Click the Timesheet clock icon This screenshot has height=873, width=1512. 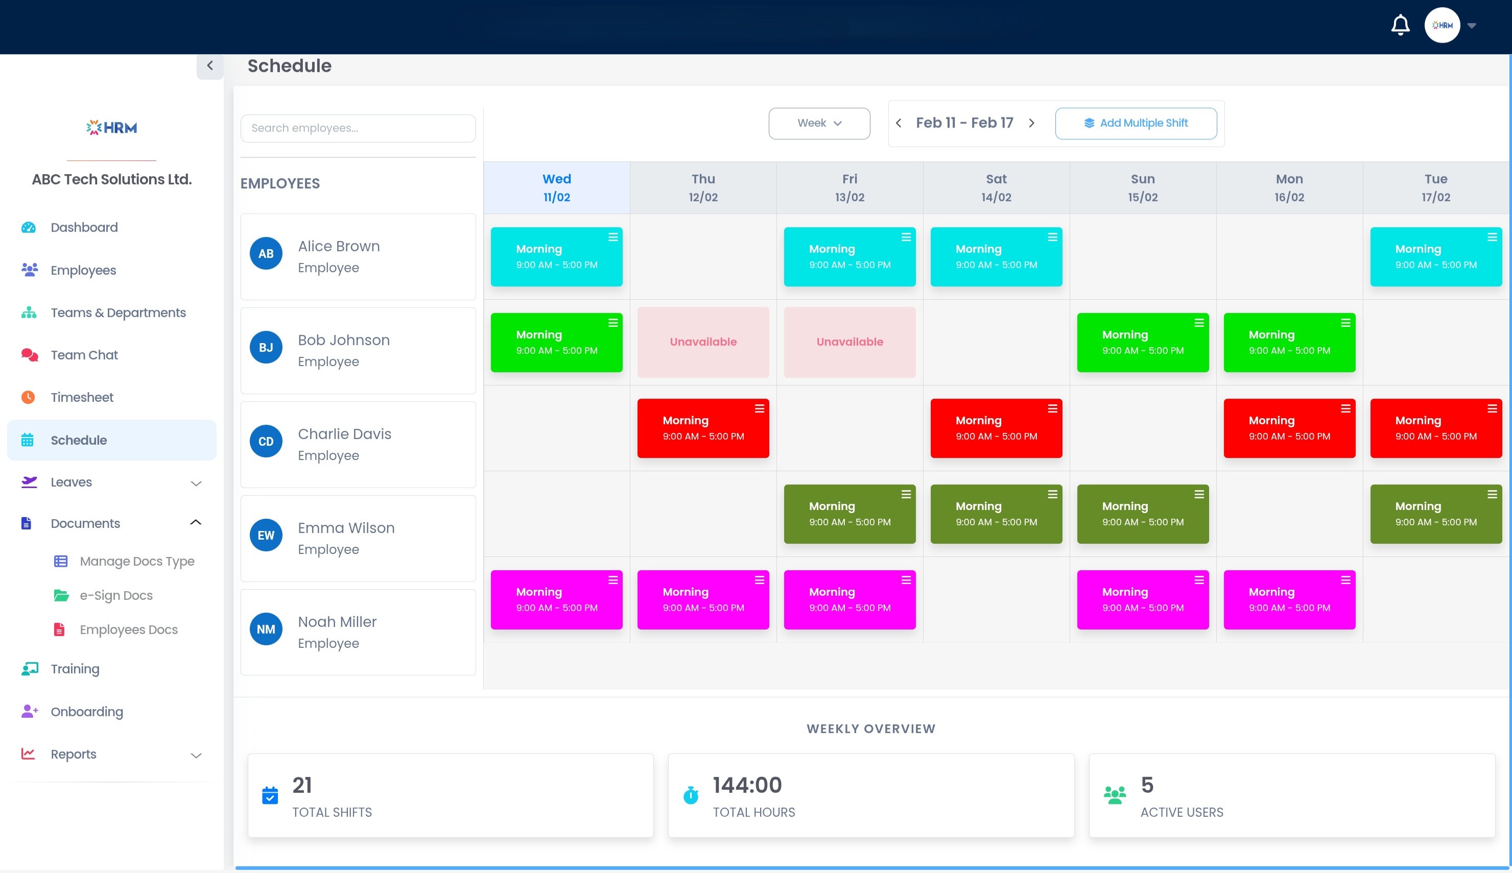pyautogui.click(x=28, y=398)
